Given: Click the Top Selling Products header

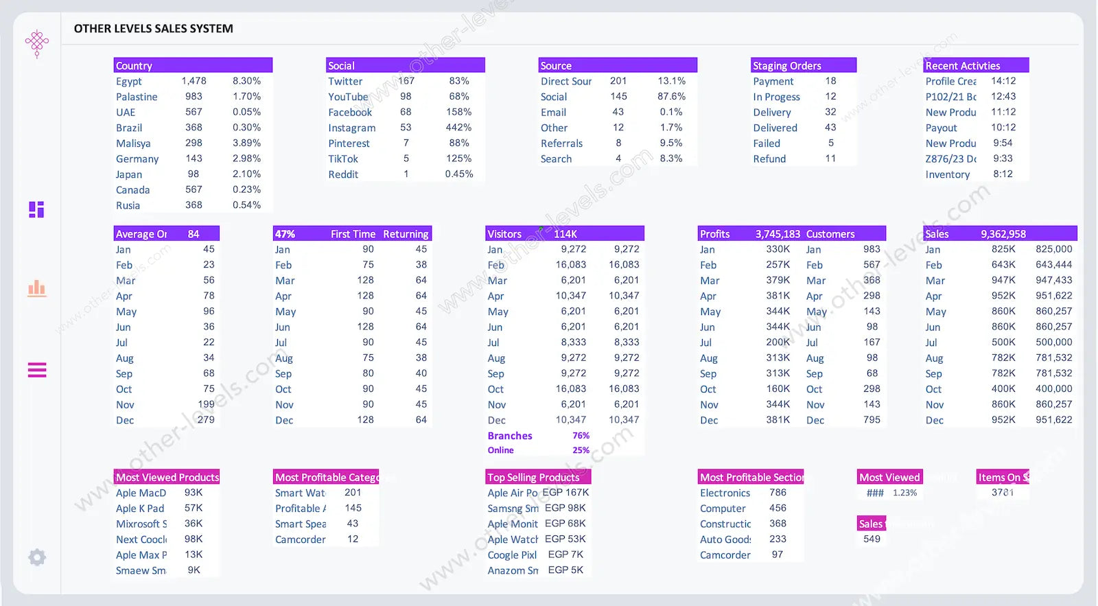Looking at the screenshot, I should click(534, 477).
